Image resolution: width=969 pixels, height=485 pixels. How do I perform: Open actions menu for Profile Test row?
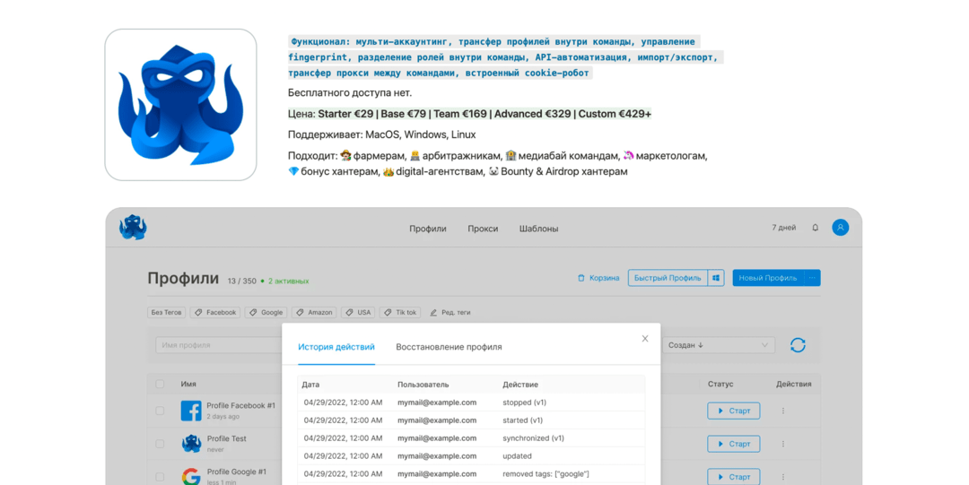(x=783, y=444)
